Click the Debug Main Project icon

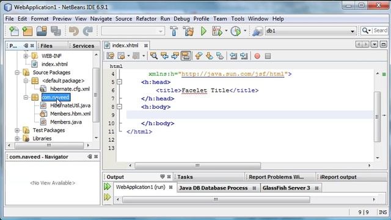pyautogui.click(x=217, y=31)
